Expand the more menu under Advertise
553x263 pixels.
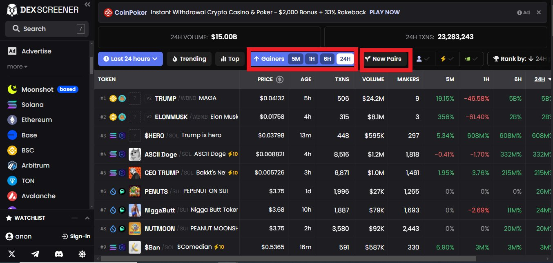(x=17, y=66)
